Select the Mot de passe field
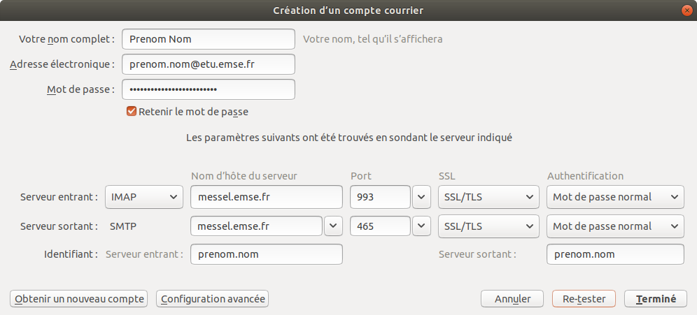Screen dimensions: 697x315 click(x=208, y=89)
